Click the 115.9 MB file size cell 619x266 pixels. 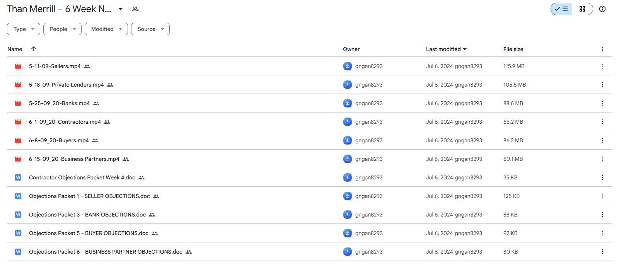514,66
